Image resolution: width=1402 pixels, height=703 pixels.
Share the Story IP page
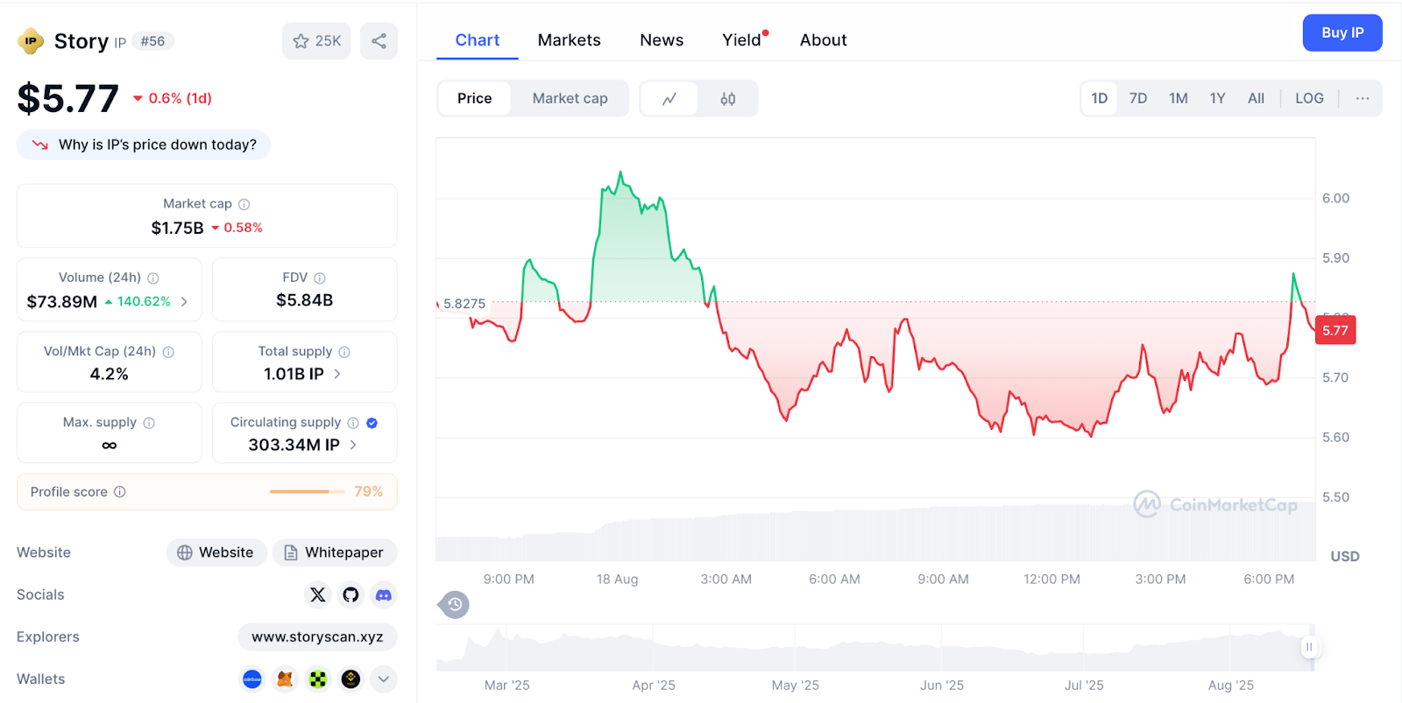click(x=379, y=41)
